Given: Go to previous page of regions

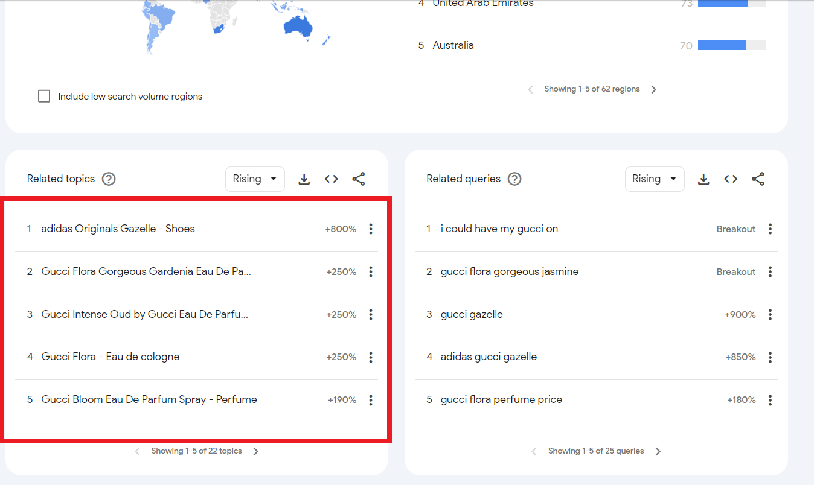Looking at the screenshot, I should (x=530, y=89).
